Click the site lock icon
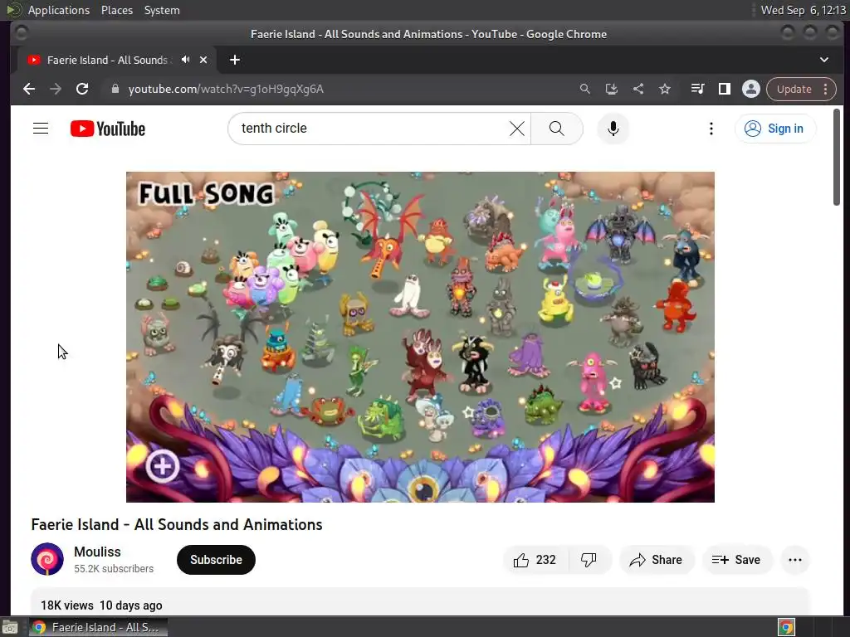Image resolution: width=850 pixels, height=637 pixels. [x=115, y=89]
